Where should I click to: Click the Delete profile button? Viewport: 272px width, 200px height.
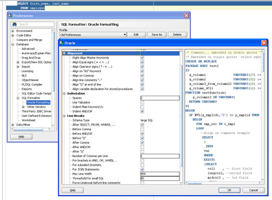177,35
